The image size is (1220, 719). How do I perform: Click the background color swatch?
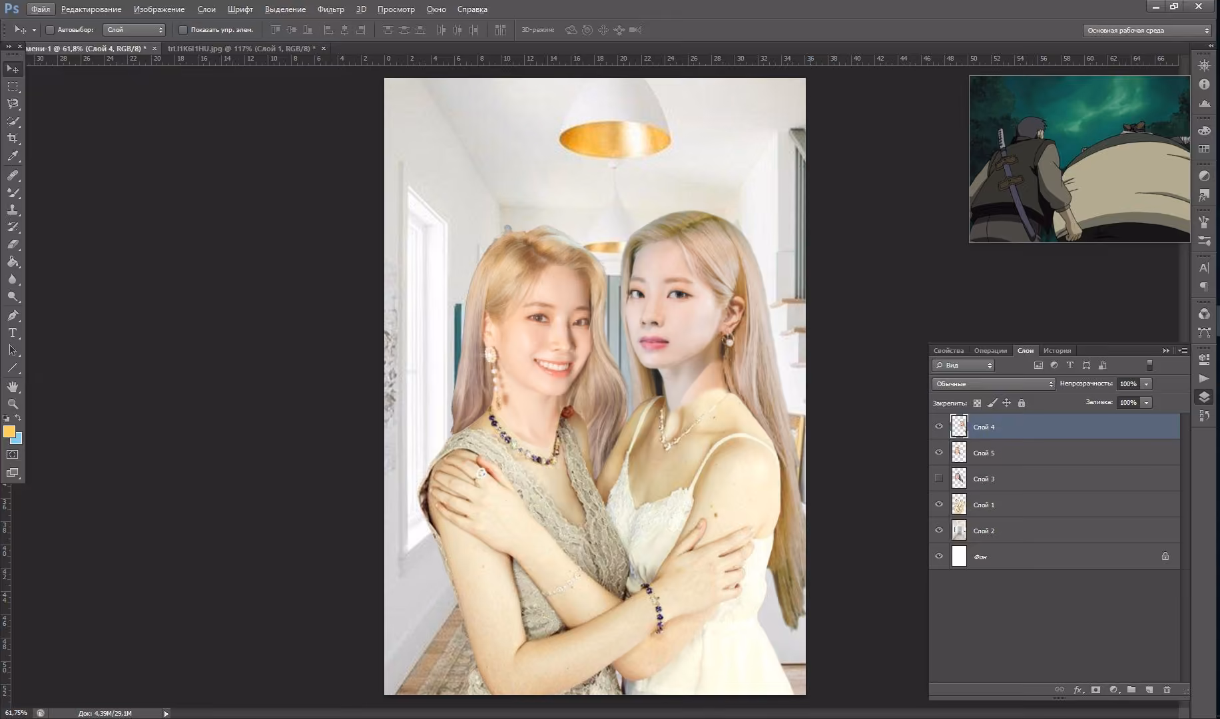(x=18, y=439)
